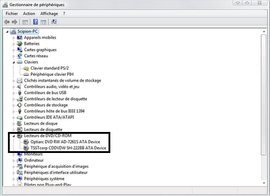Viewport: 270px width, 196px height.
Task: Click the Contrôleurs de bus USB icon
Action: point(20,93)
